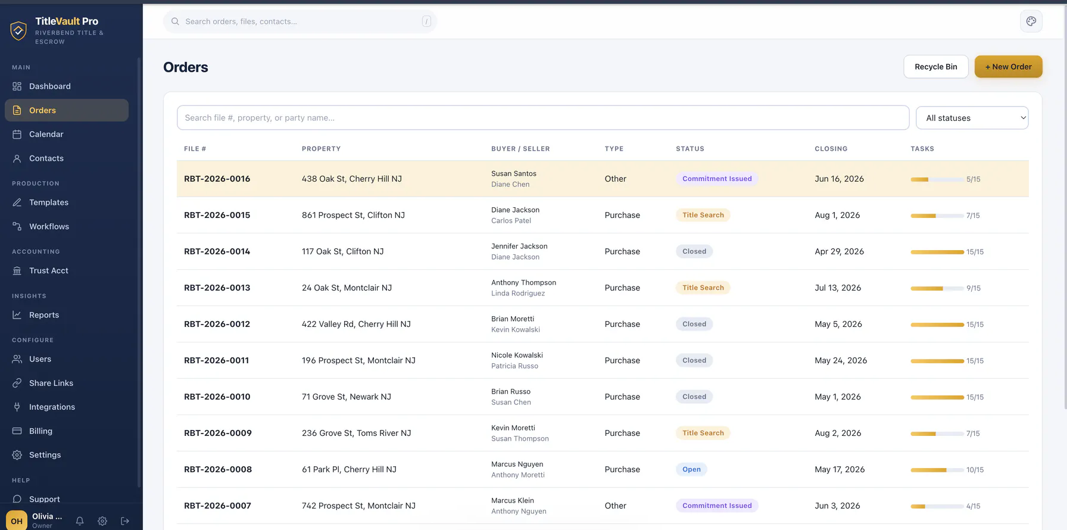This screenshot has height=530, width=1067.
Task: Click closing date Aug 2, 2026
Action: [838, 433]
